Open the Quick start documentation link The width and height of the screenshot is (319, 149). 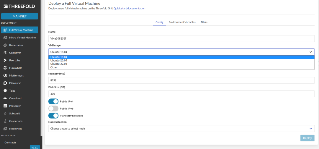tap(129, 8)
